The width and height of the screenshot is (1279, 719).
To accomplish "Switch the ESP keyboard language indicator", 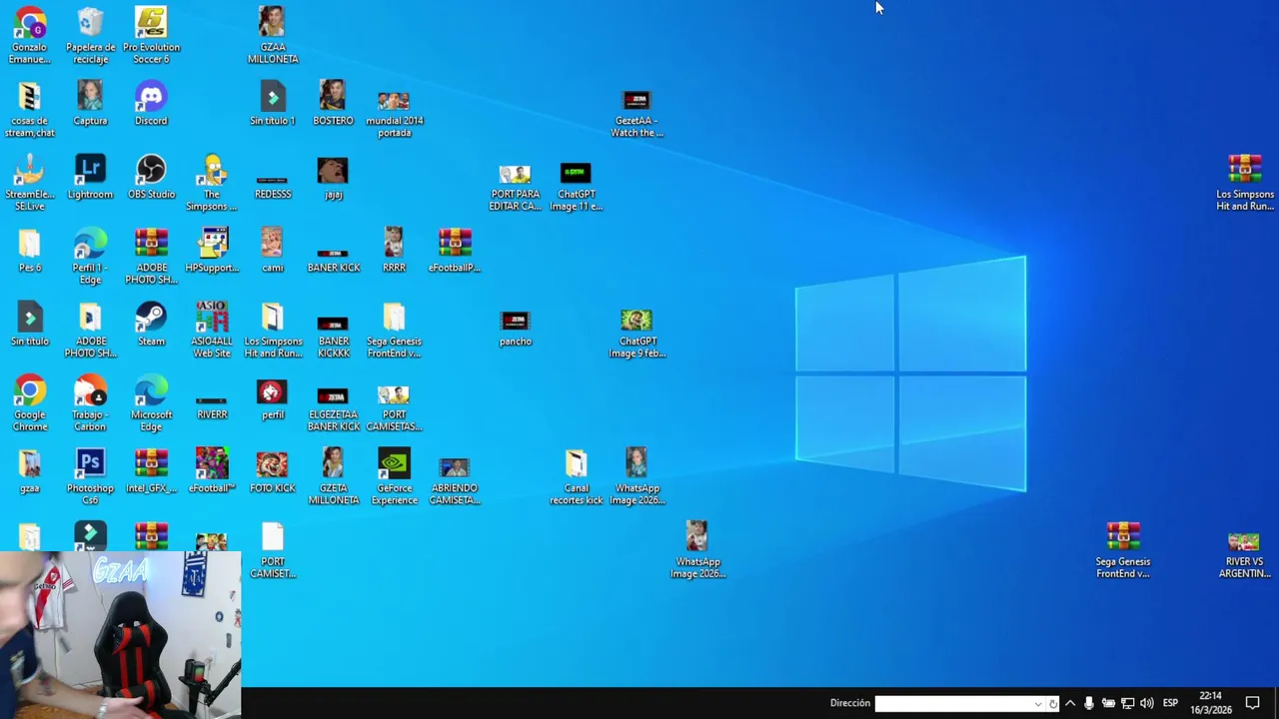I will click(x=1170, y=703).
